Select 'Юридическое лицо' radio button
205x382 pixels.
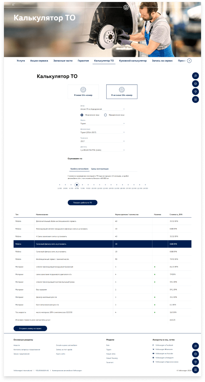(105, 115)
